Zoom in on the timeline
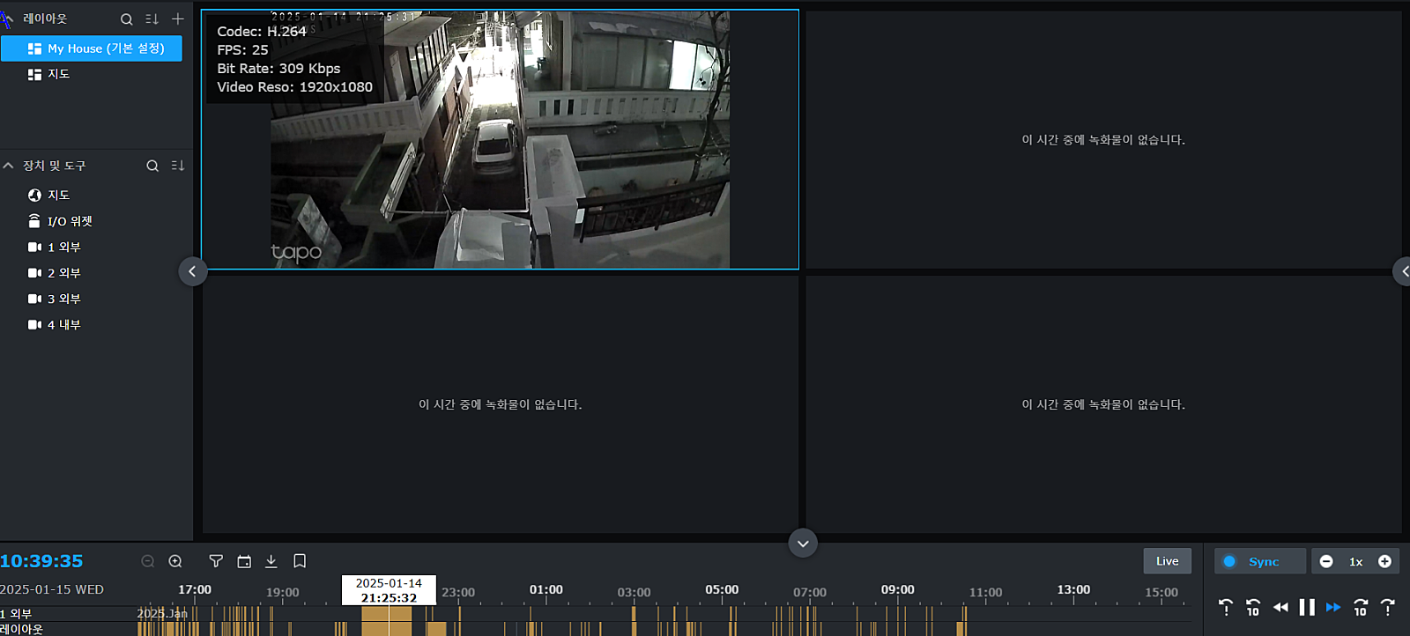 point(175,561)
